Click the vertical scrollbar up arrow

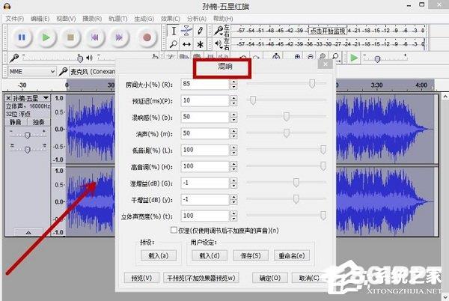click(x=445, y=97)
